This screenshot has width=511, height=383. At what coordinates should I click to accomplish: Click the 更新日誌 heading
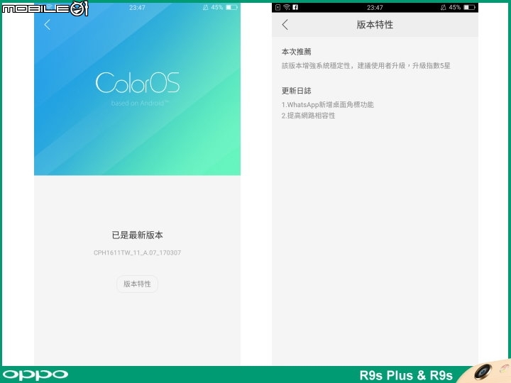tap(296, 91)
